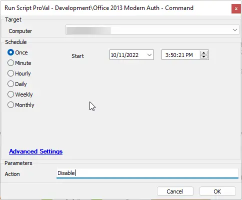Choose the Hourly schedule radio button

tap(10, 73)
